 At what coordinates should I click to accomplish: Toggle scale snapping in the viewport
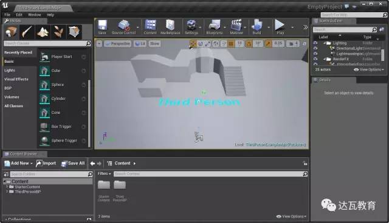[x=268, y=44]
